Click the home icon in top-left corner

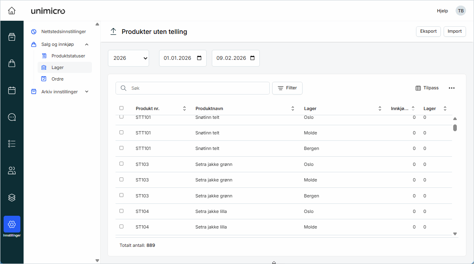[12, 11]
